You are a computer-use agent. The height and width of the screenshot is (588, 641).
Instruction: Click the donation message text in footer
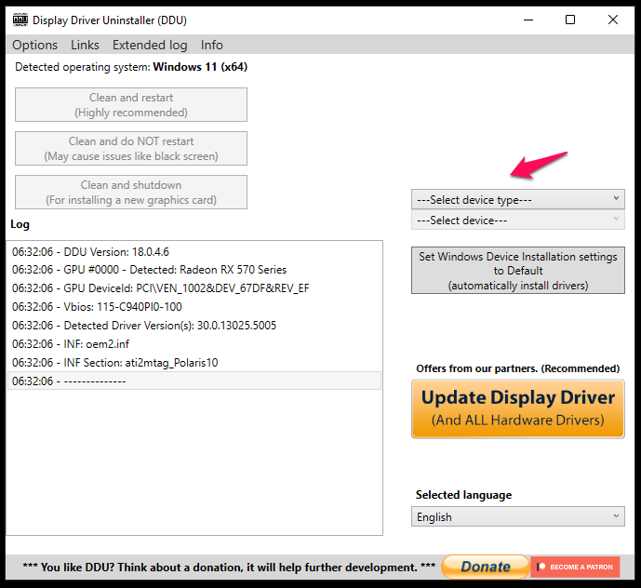(x=229, y=568)
